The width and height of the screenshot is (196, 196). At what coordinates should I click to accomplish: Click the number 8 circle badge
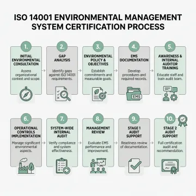coord(98,119)
